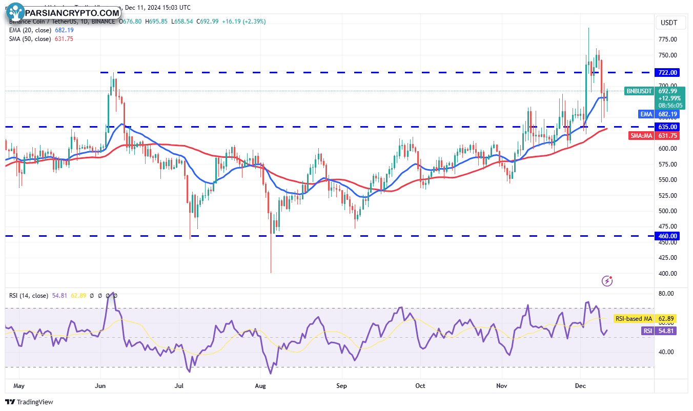This screenshot has width=693, height=411.
Task: Click the SMA (50, close) indicator legend
Action: tap(30, 39)
